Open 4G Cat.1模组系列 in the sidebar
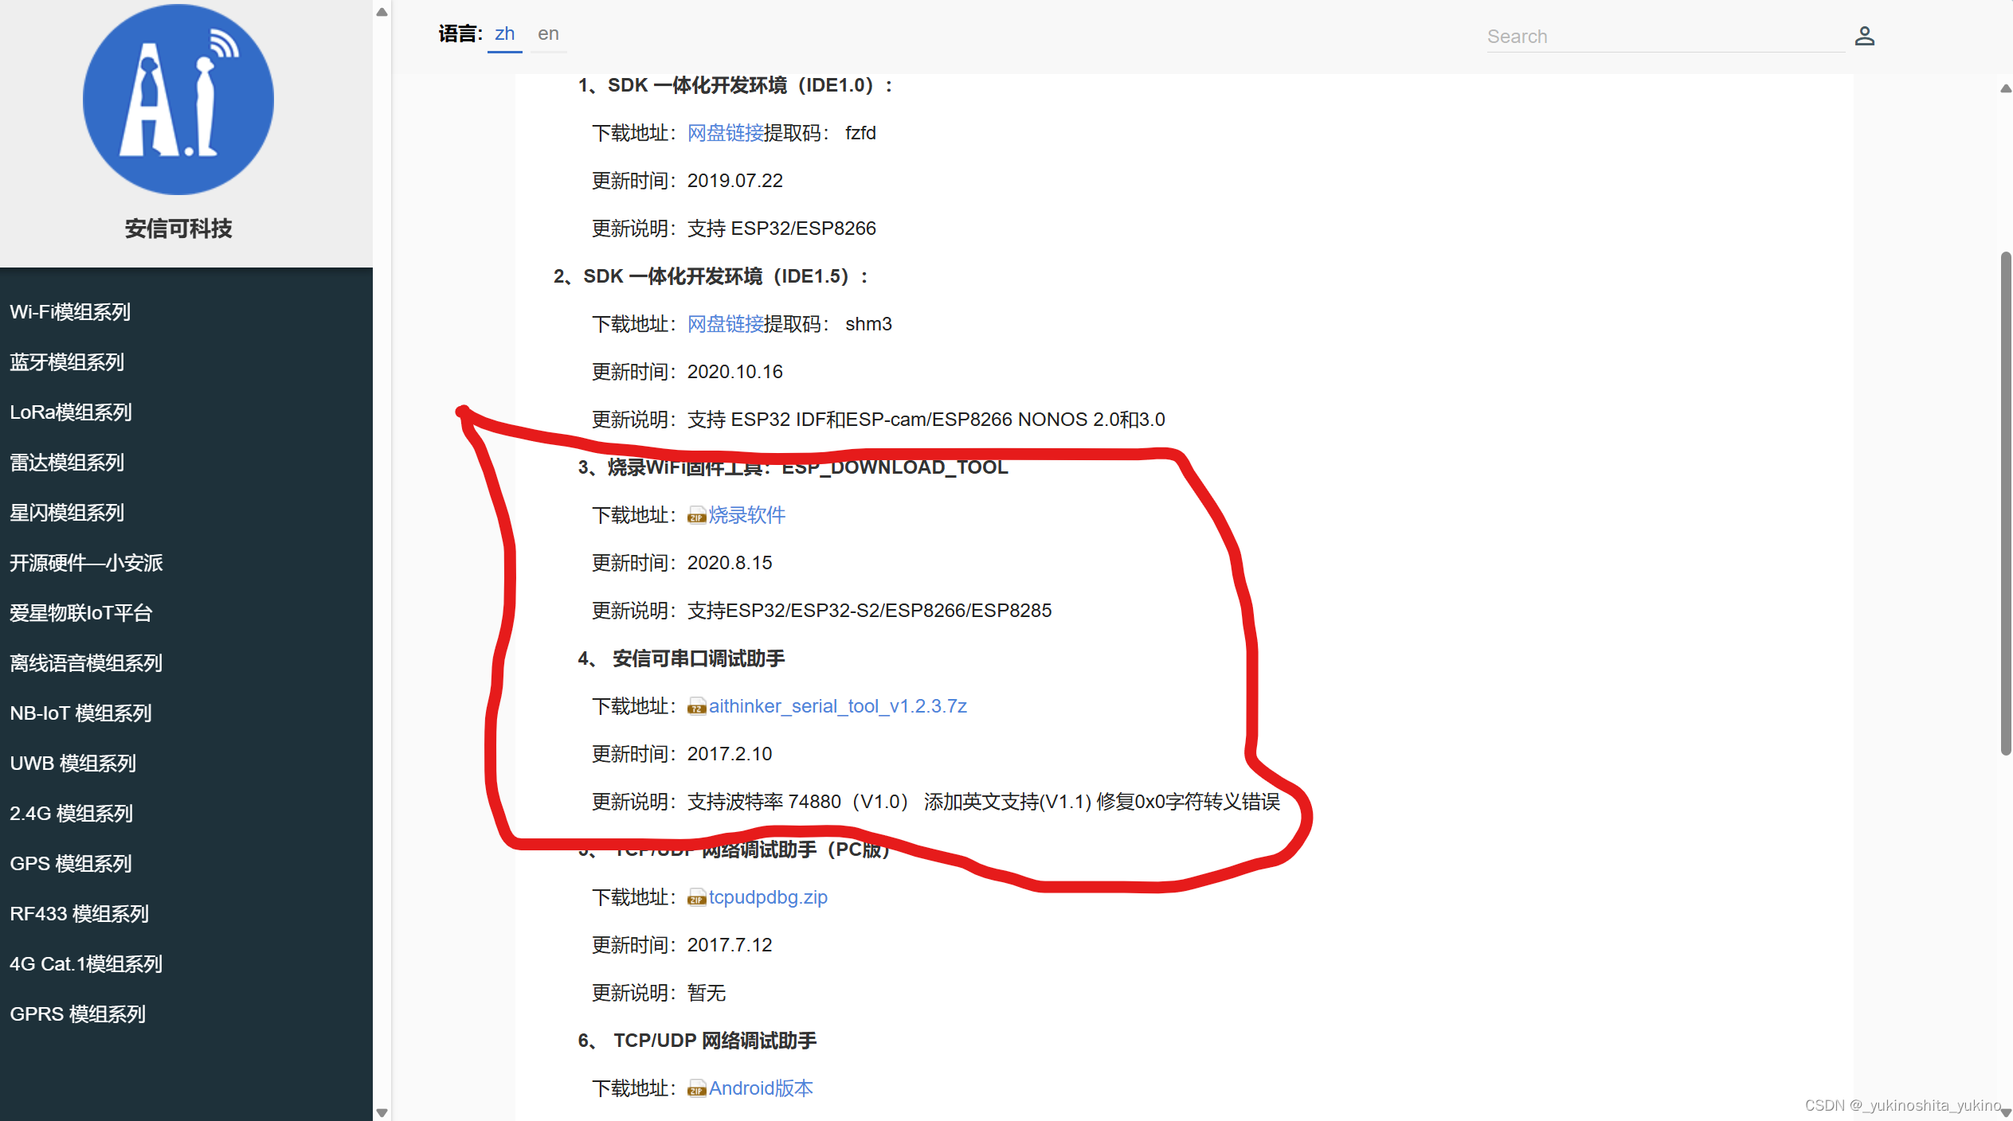This screenshot has width=2013, height=1121. click(86, 964)
